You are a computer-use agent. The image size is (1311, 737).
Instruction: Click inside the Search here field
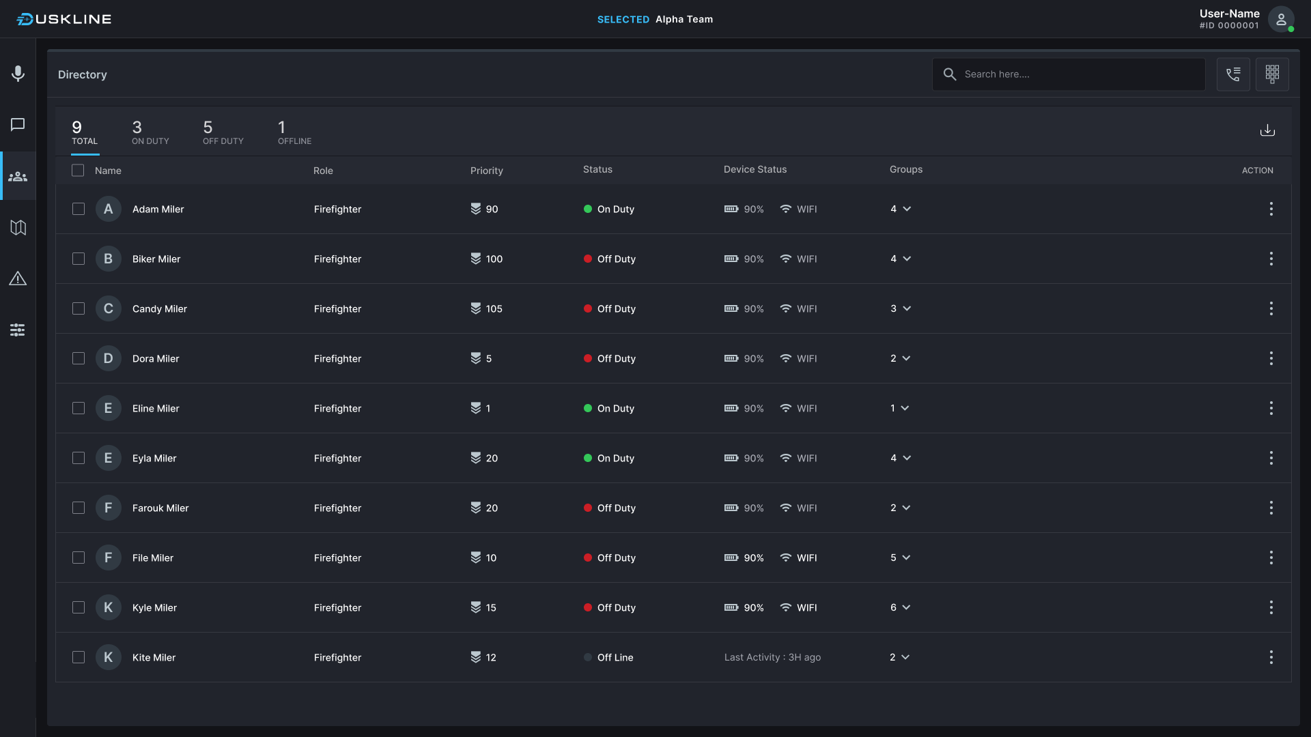[x=1069, y=74]
